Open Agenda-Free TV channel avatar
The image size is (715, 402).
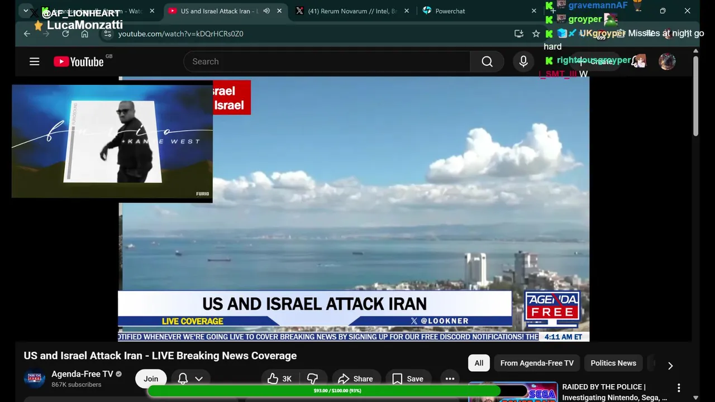click(x=35, y=379)
